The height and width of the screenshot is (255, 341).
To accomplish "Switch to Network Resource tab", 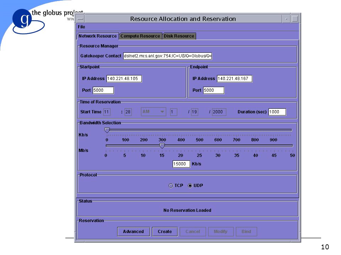I will (97, 36).
